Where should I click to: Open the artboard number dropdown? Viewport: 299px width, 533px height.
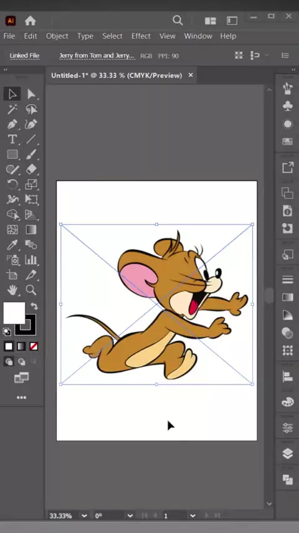[192, 516]
